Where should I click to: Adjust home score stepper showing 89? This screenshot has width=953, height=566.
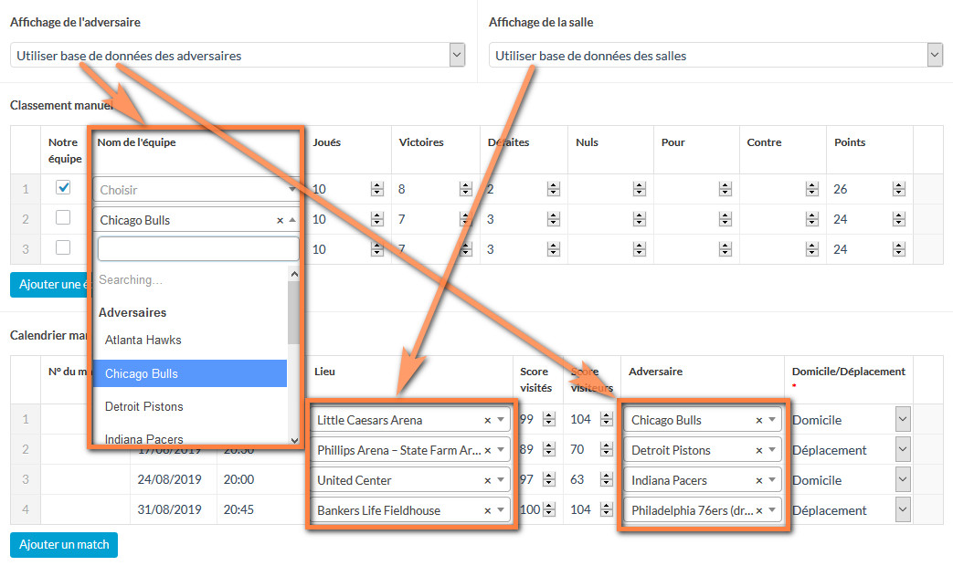click(x=549, y=449)
